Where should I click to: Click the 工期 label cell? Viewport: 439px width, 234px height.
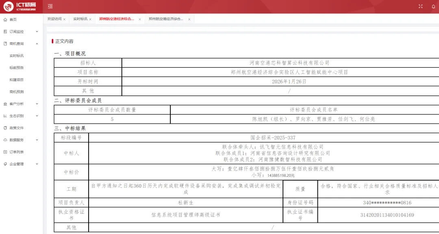72,189
